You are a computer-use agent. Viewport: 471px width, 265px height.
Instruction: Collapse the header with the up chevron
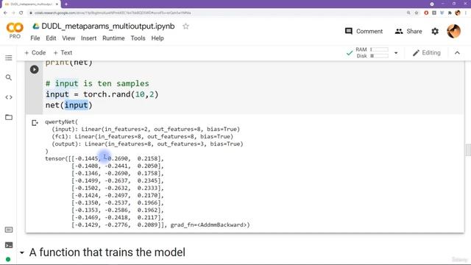click(457, 53)
